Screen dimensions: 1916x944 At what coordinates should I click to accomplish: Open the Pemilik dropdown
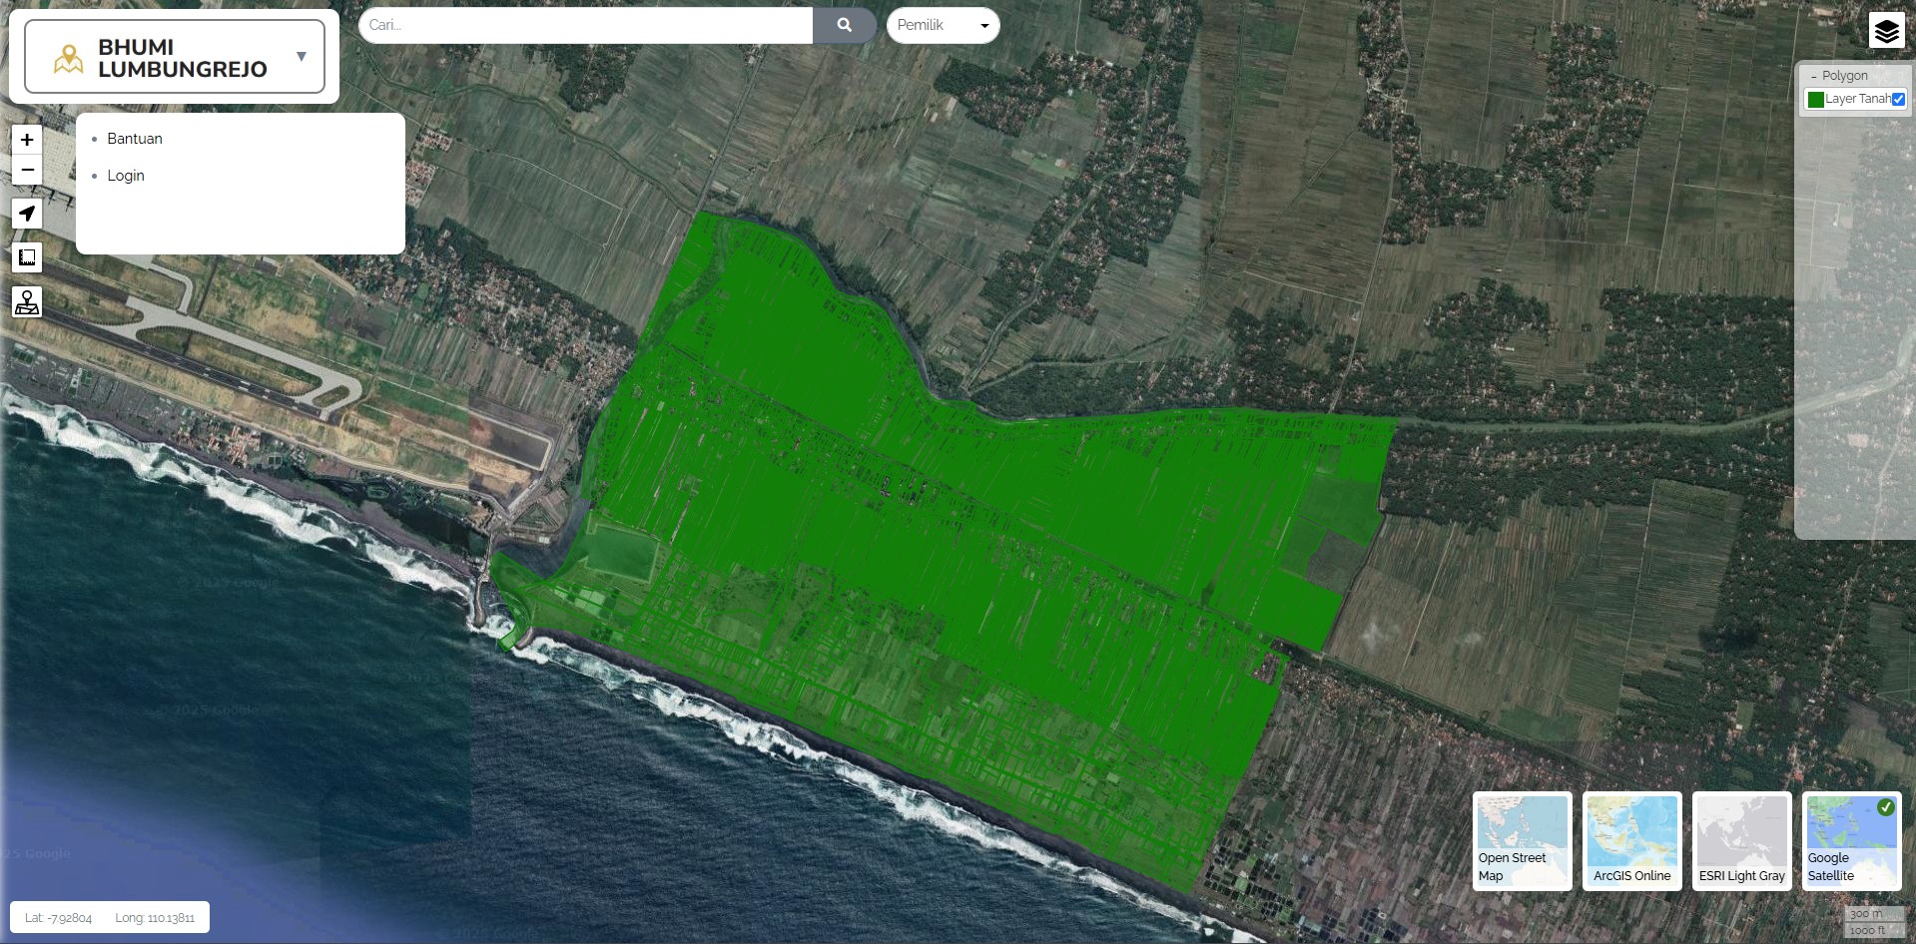(x=943, y=25)
